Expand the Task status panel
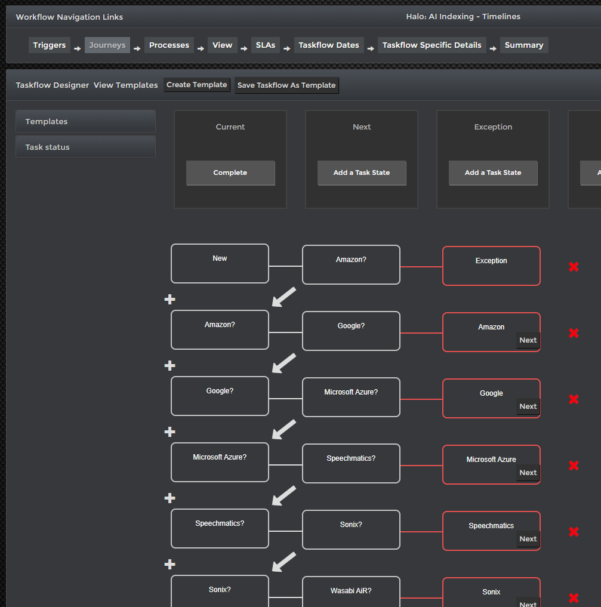Screen dimensions: 601x607 (x=85, y=147)
